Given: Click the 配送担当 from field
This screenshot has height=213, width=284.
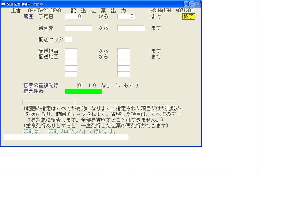Looking at the screenshot, I should click(71, 51).
